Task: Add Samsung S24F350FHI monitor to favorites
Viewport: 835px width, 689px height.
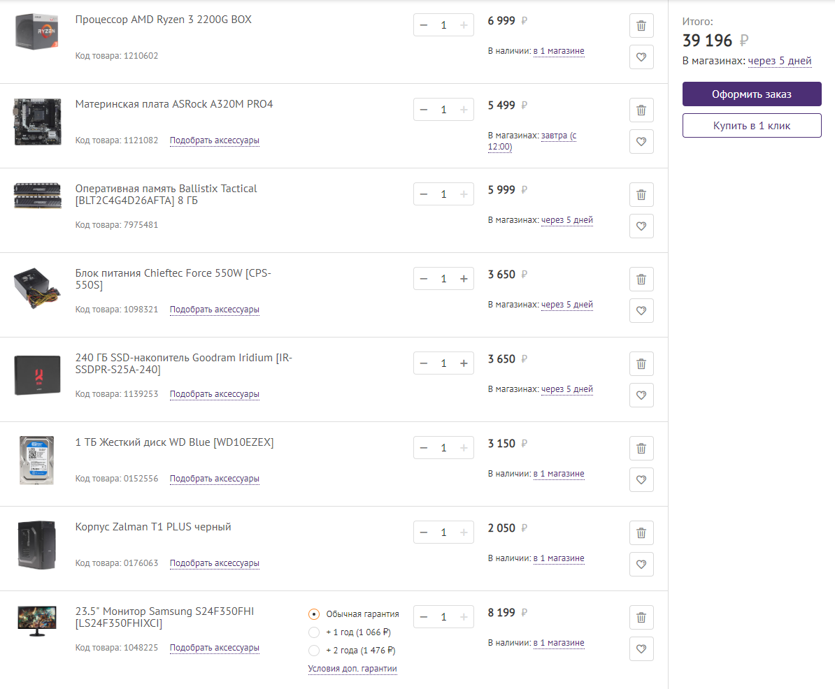Action: point(641,648)
